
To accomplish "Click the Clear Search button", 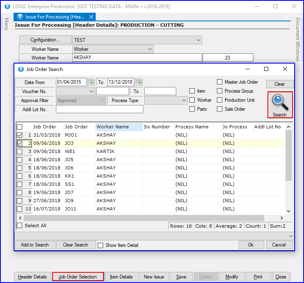I will pos(76,245).
